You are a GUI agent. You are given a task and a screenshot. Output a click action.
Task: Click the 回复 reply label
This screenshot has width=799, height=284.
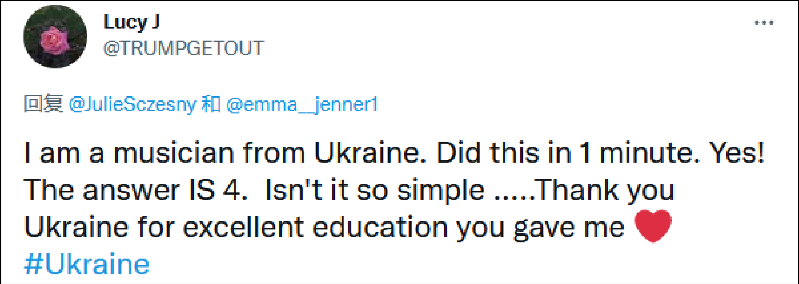coord(43,104)
